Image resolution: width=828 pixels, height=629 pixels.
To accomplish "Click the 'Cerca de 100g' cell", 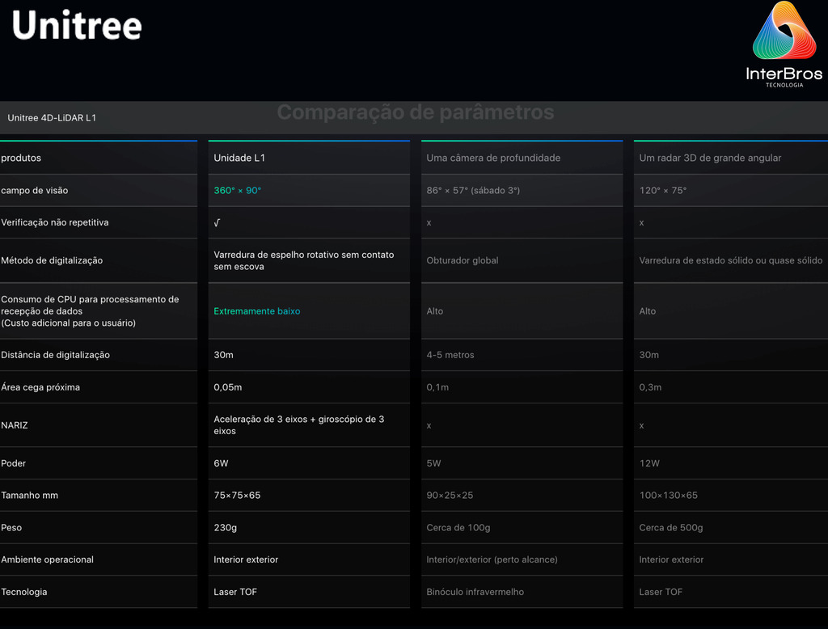I will pos(458,528).
